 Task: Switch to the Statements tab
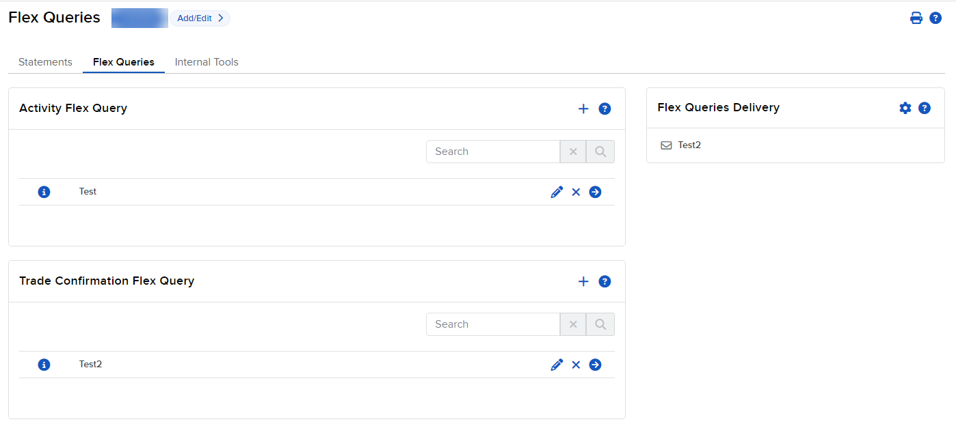[x=45, y=62]
